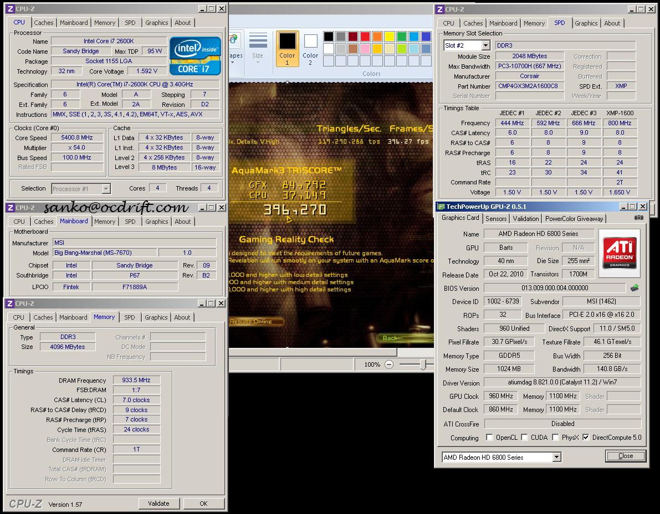Screen dimensions: 660x514
Task: Click the OK button in CPU-Z
Action: 204,503
